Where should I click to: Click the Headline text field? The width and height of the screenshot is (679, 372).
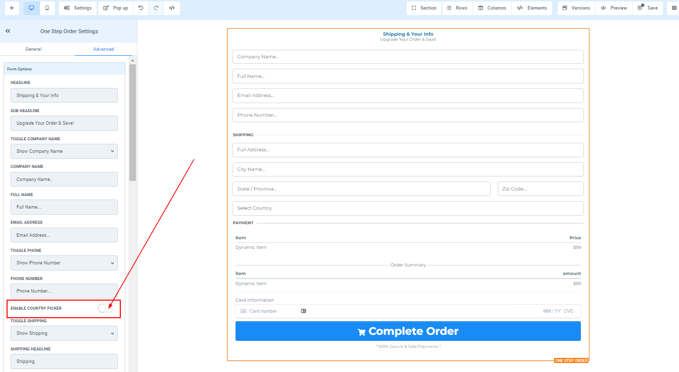64,96
